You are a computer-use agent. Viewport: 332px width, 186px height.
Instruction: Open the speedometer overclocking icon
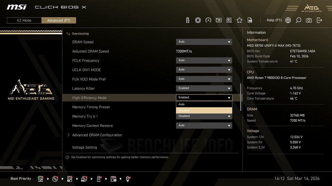coord(208,20)
